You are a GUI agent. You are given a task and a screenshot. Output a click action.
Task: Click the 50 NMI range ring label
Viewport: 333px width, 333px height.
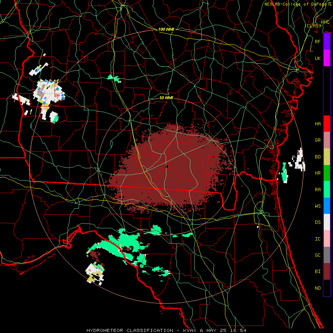[x=166, y=98]
